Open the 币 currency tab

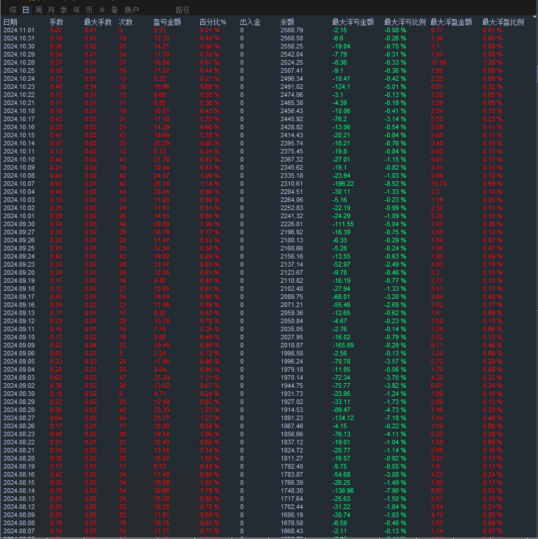[x=89, y=10]
